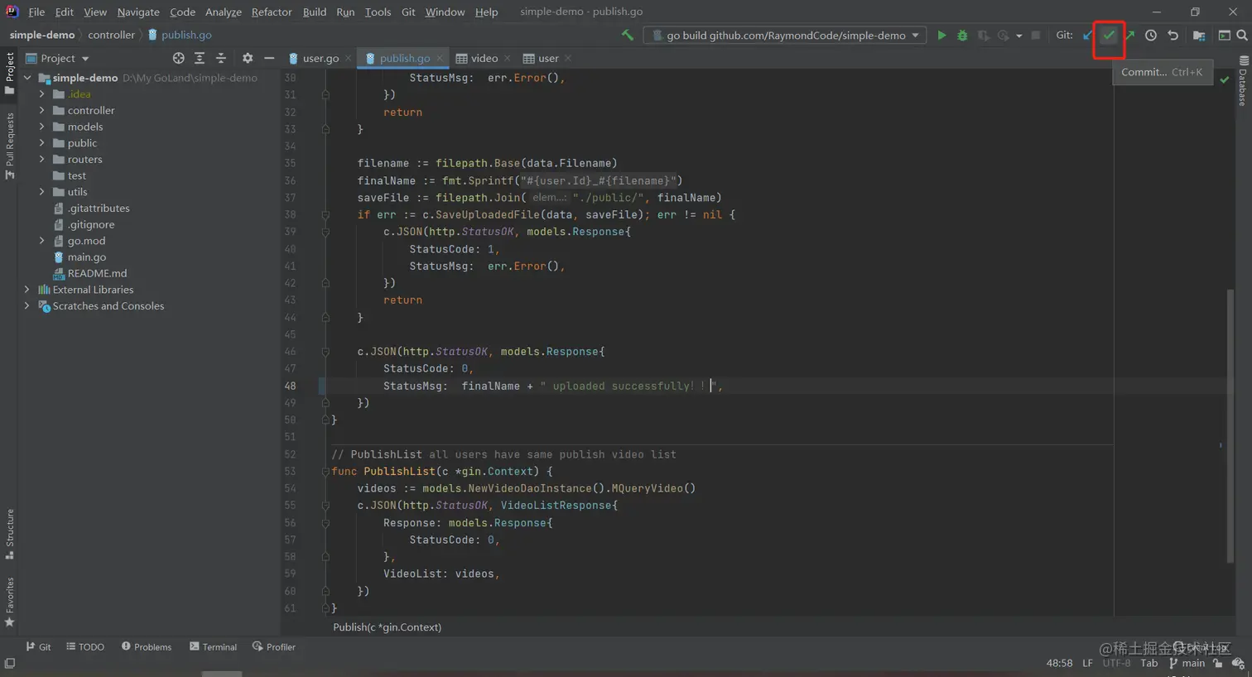Run the build with the green play icon
Image resolution: width=1252 pixels, height=677 pixels.
[941, 36]
